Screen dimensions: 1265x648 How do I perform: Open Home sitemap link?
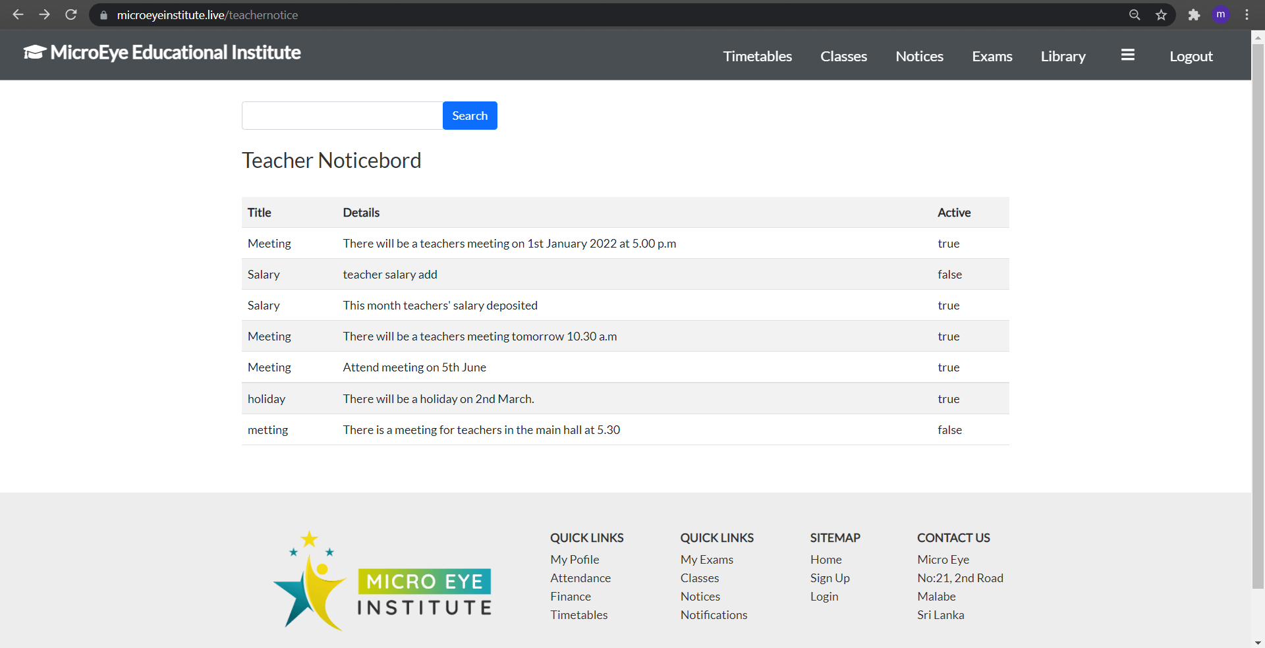(x=826, y=560)
